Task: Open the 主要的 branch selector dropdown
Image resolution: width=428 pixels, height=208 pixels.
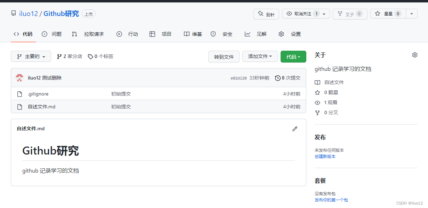Action: click(31, 56)
